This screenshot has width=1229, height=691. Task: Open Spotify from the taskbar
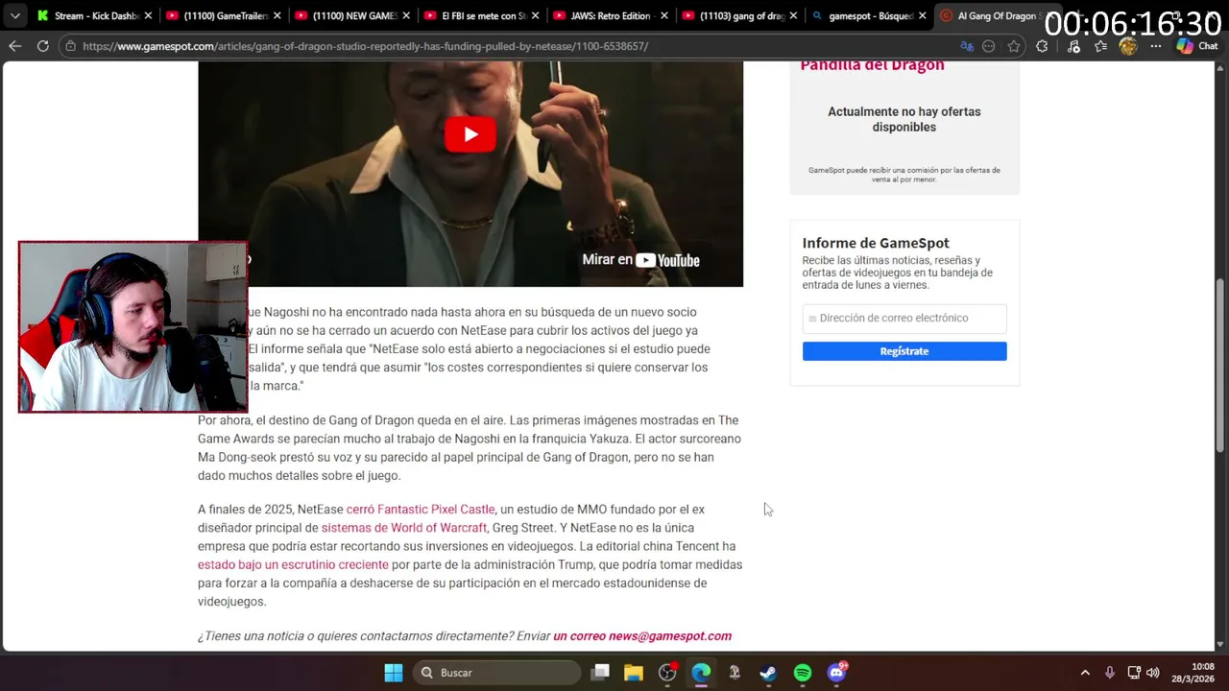tap(803, 673)
